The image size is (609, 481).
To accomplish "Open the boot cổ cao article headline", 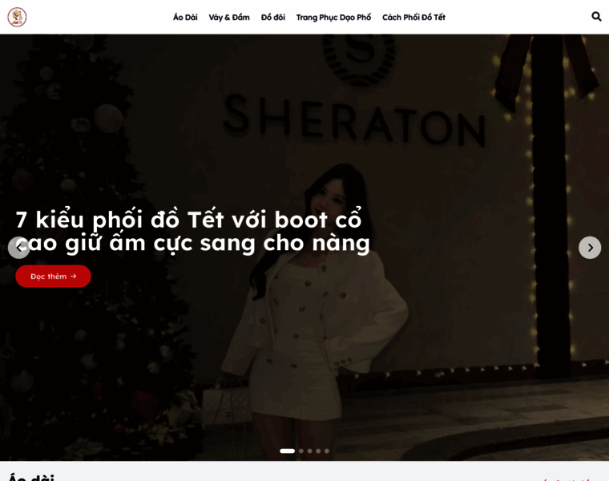I will coord(193,232).
